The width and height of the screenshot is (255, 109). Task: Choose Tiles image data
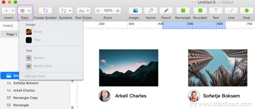tap(51, 40)
